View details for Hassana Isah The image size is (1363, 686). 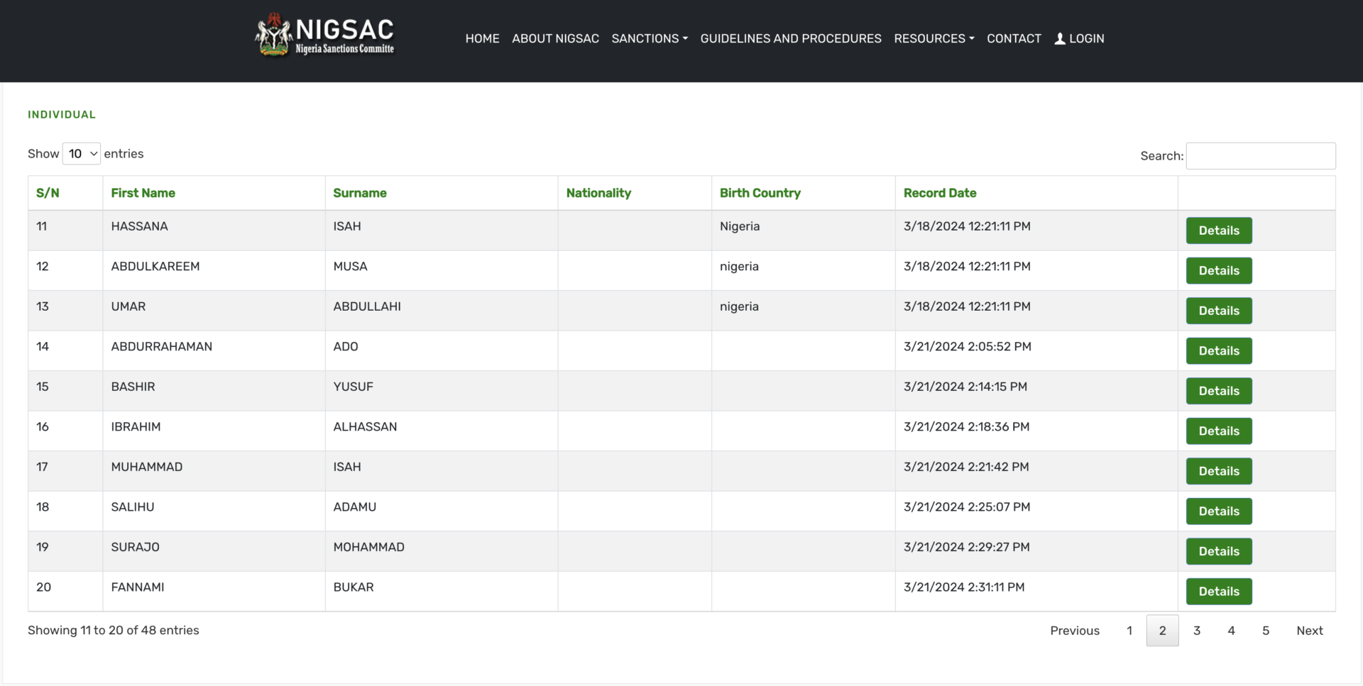(x=1218, y=231)
